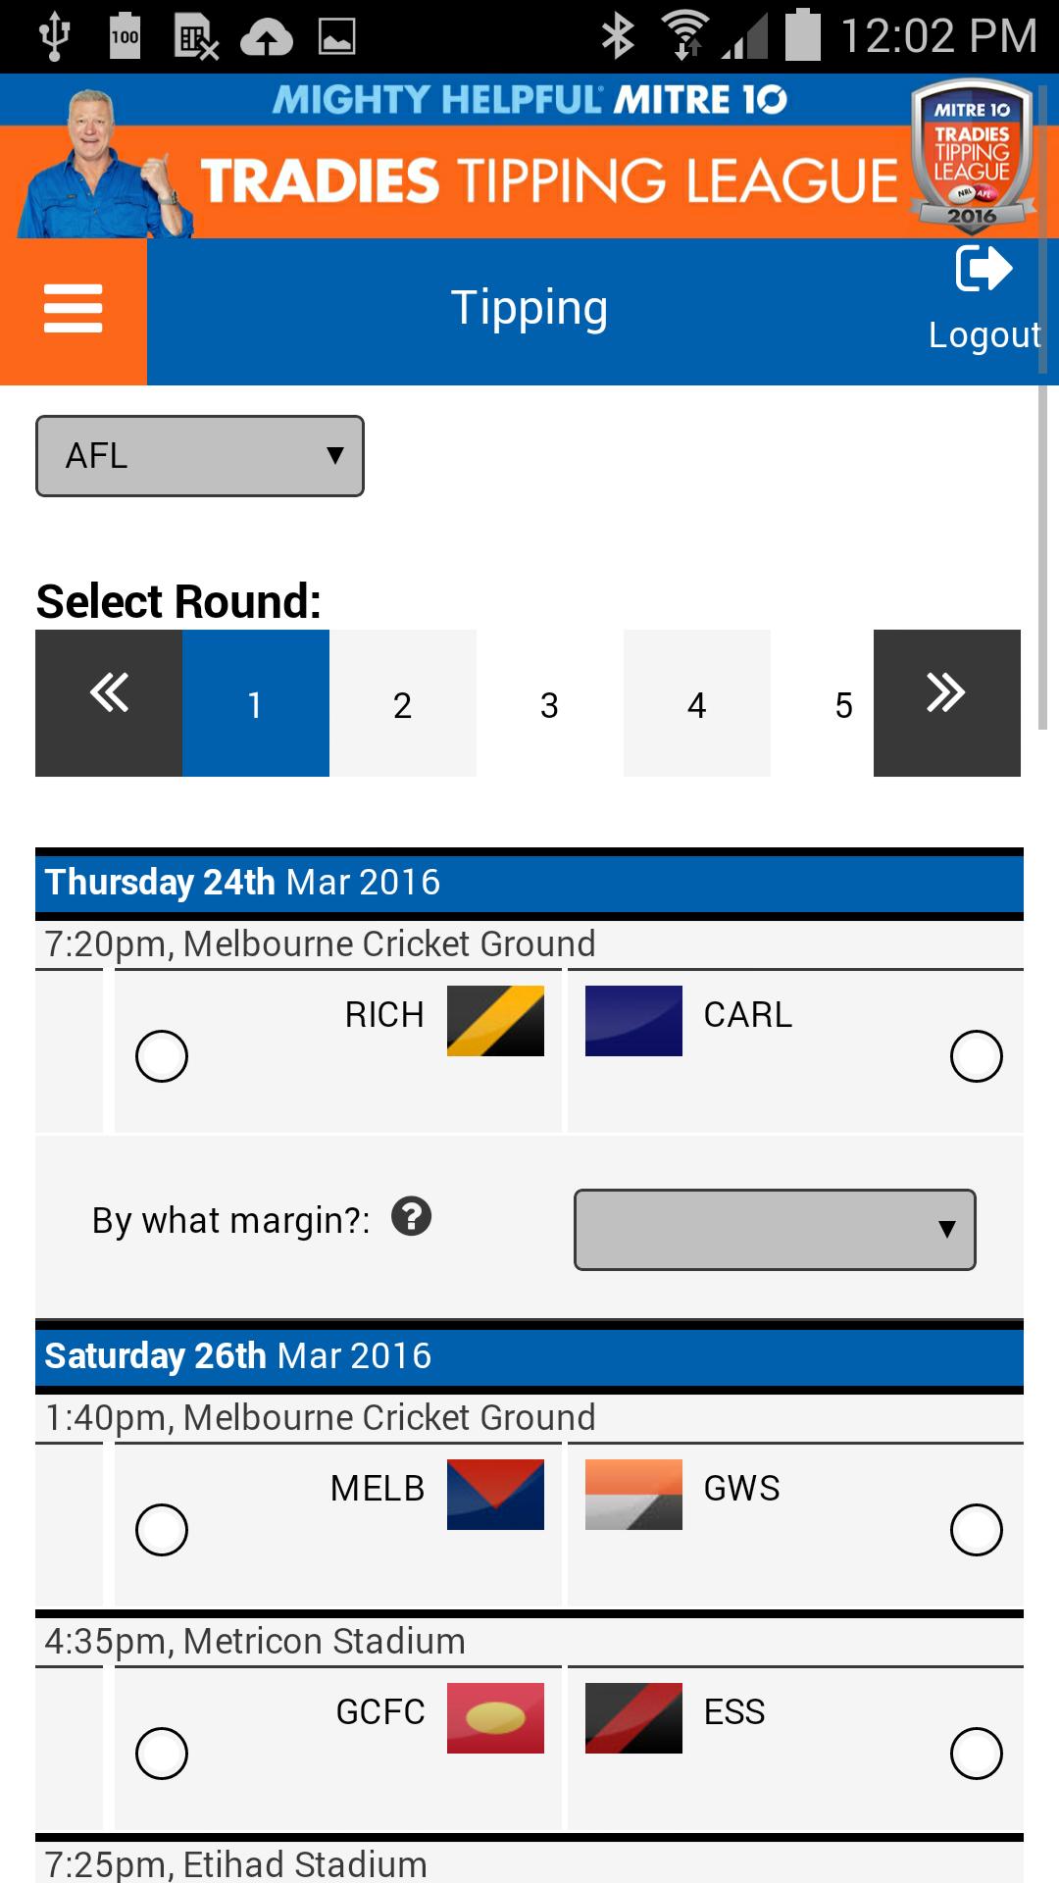The height and width of the screenshot is (1883, 1059).
Task: Select Round 3 in the round selector
Action: tap(549, 702)
